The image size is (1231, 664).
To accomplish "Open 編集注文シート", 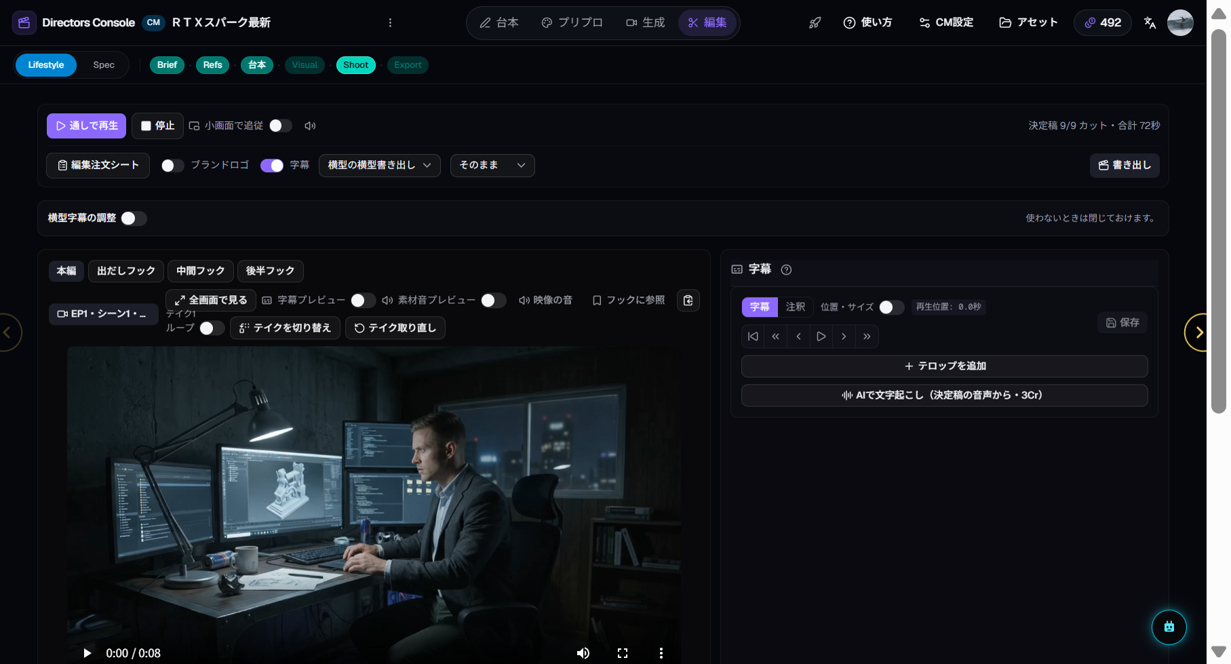I will [98, 165].
